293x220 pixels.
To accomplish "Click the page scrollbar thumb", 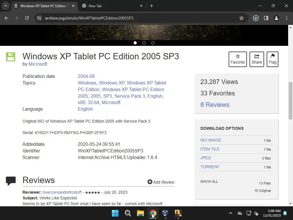I will coord(290,101).
